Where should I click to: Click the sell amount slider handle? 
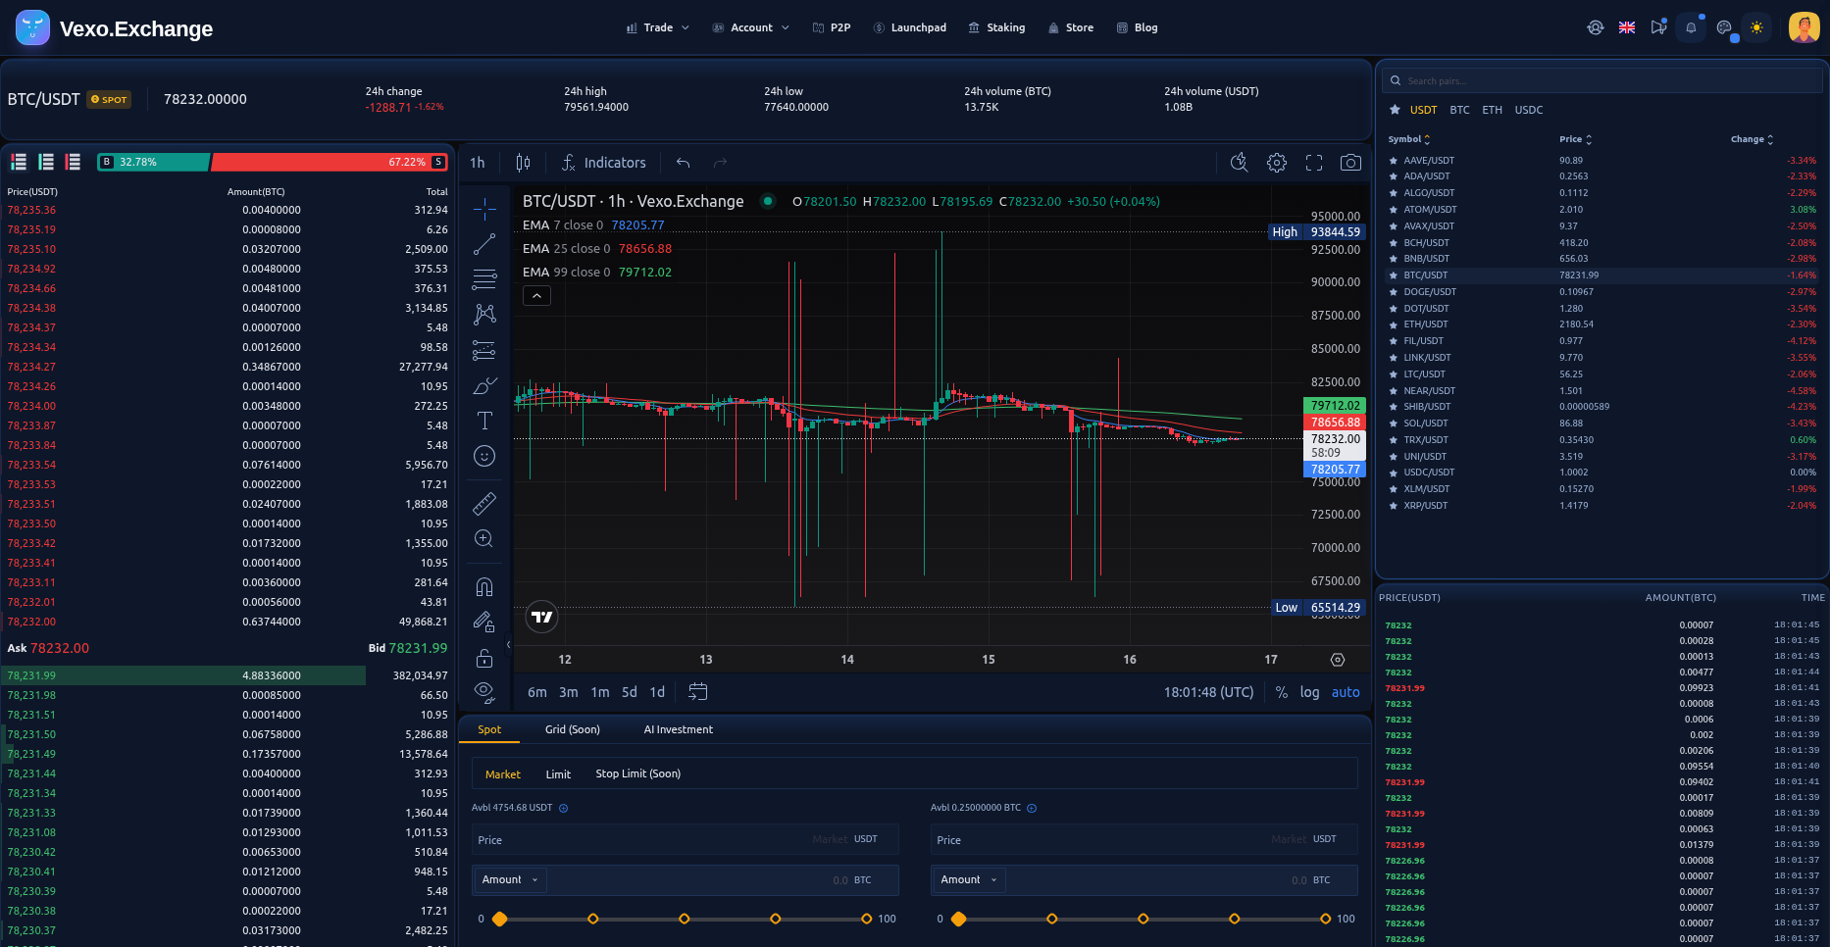959,920
